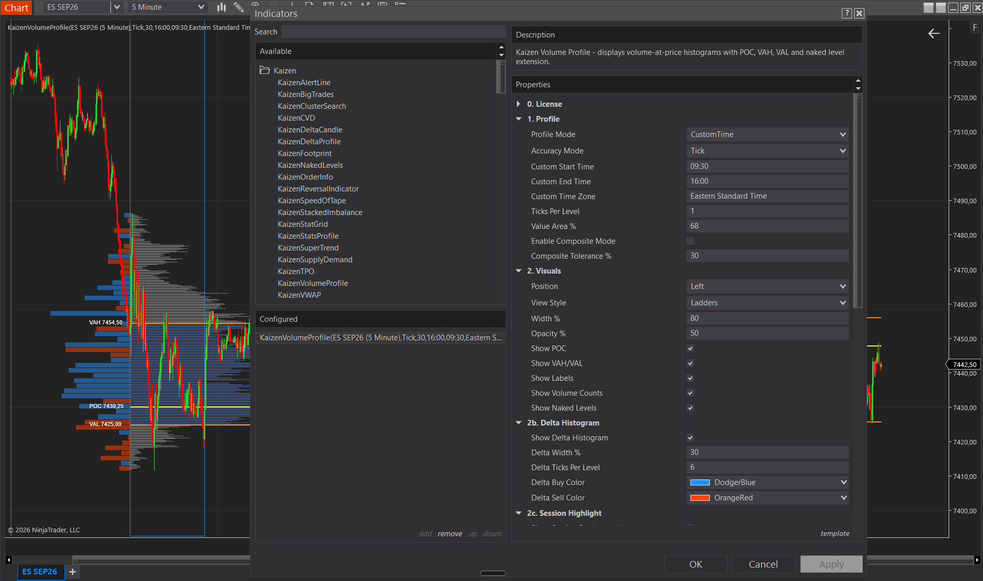Select KaizenFootprint indicator
This screenshot has height=581, width=983.
304,153
